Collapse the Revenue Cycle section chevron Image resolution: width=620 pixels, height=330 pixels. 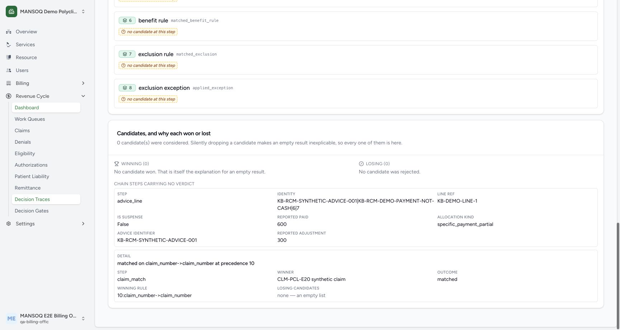(x=83, y=96)
